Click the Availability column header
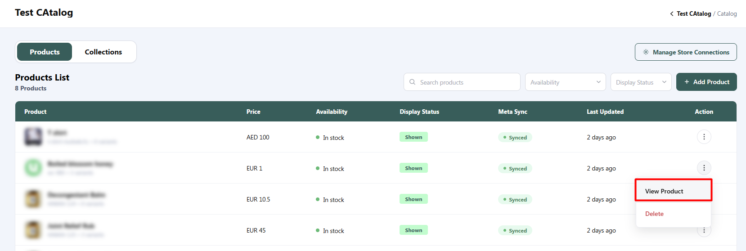746x251 pixels. tap(332, 112)
